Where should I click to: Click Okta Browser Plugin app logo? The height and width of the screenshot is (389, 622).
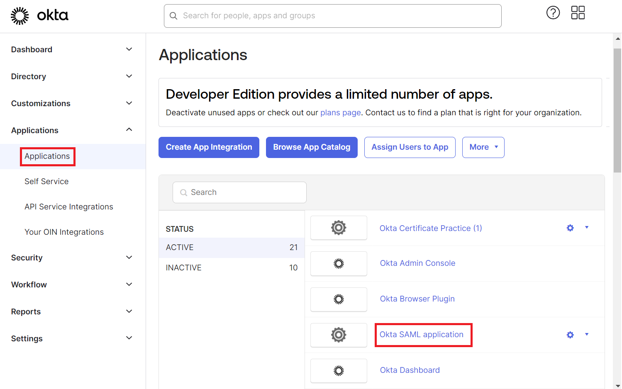[x=339, y=299]
